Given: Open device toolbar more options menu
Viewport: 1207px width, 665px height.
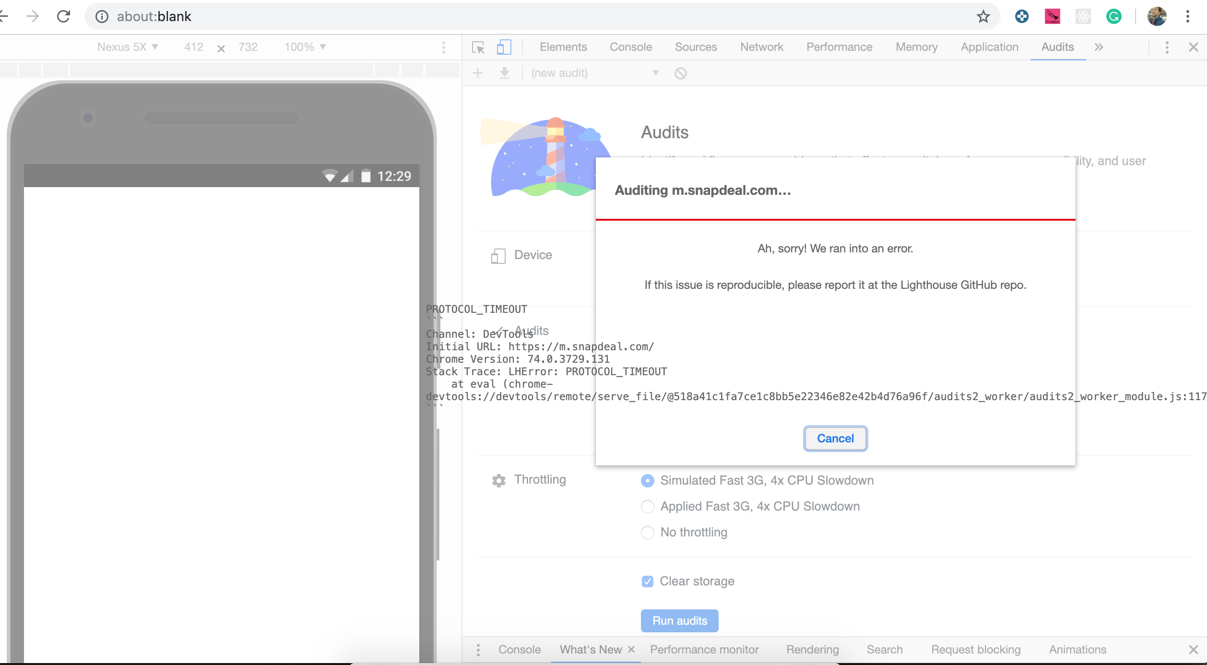Looking at the screenshot, I should point(443,47).
